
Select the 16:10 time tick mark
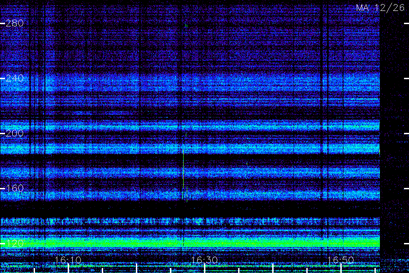point(68,268)
